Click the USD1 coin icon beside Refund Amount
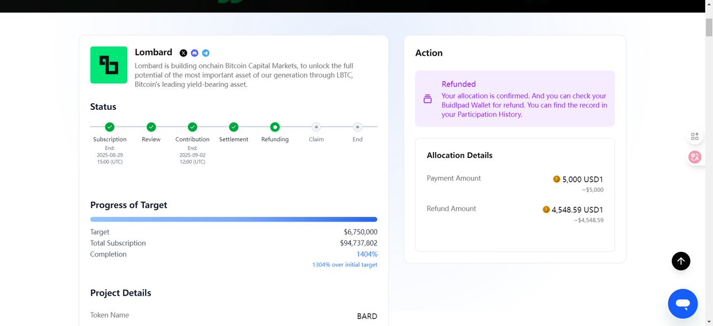The image size is (713, 326). [x=546, y=210]
